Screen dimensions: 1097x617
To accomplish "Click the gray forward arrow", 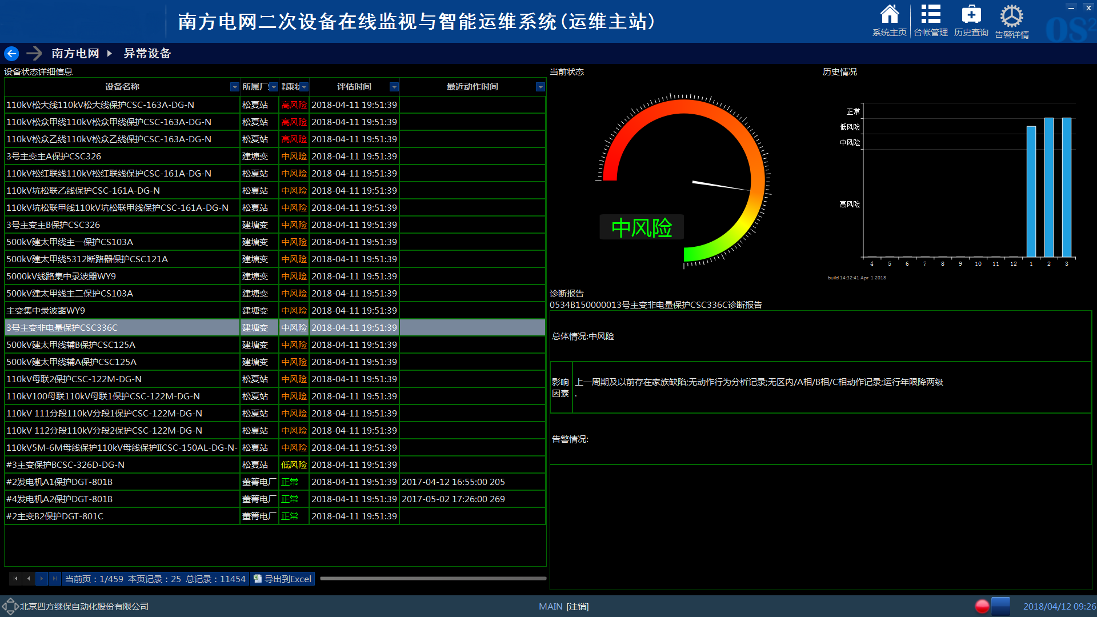I will [x=34, y=54].
